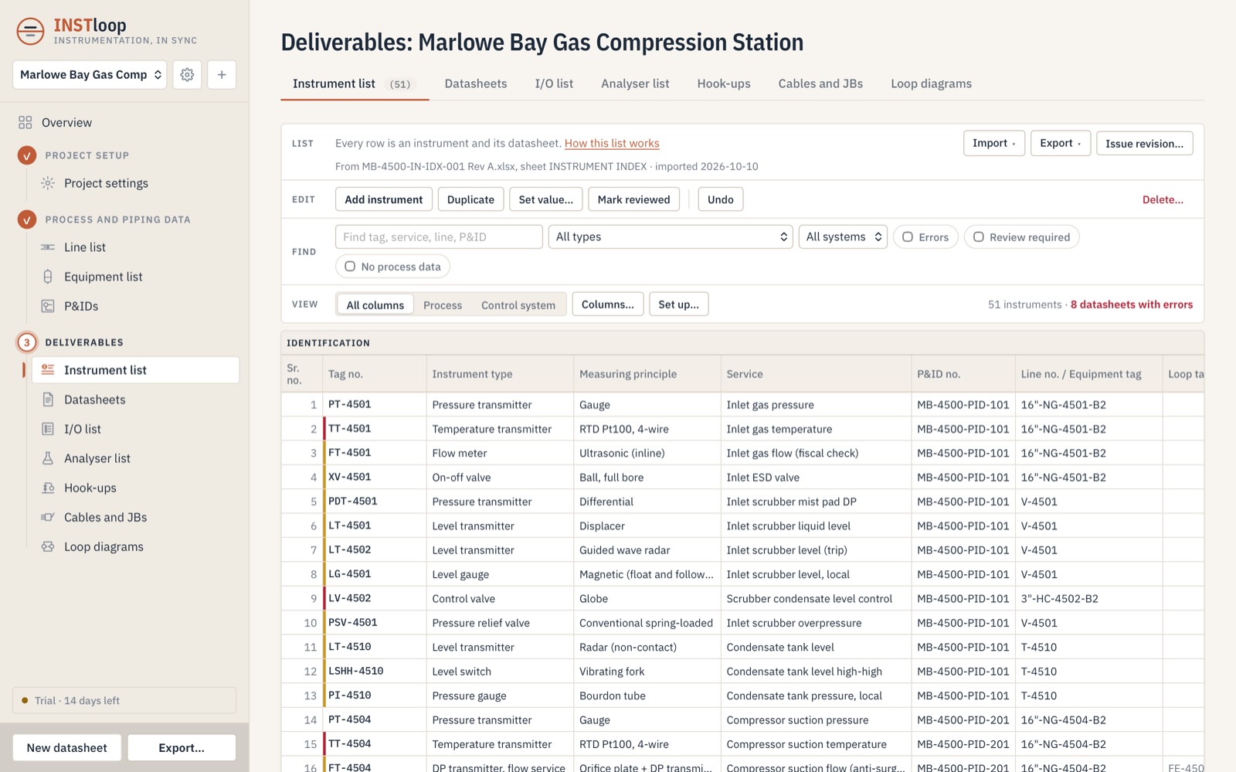Switch to the Analyser list tab
Screen dimensions: 1236x772
point(635,83)
